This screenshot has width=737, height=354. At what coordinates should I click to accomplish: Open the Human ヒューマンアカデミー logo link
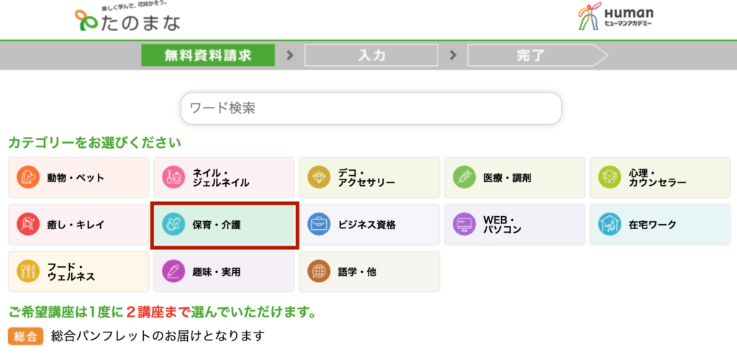(x=616, y=18)
